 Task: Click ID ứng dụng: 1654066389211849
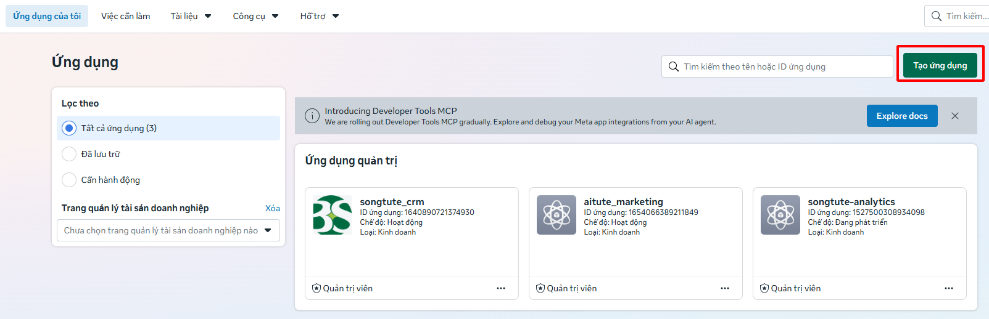(x=641, y=212)
